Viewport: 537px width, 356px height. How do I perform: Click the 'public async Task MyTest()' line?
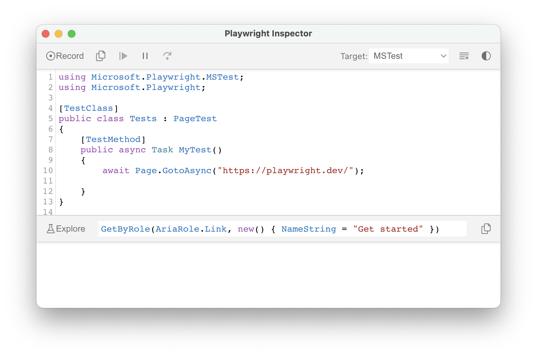coord(151,150)
